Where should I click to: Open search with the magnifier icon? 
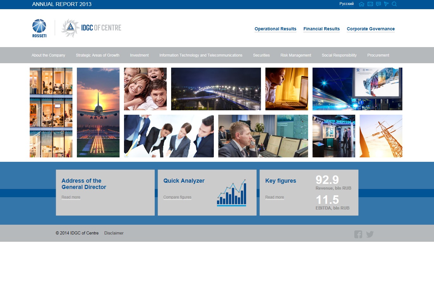[394, 4]
